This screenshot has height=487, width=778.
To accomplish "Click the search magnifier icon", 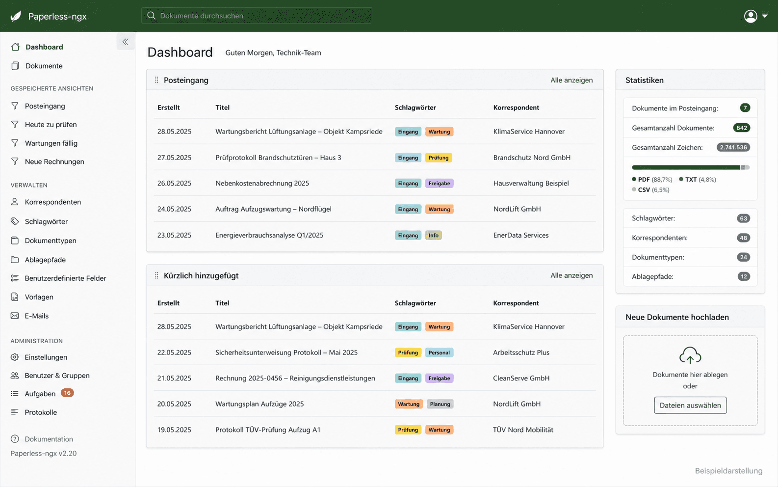I will click(151, 16).
